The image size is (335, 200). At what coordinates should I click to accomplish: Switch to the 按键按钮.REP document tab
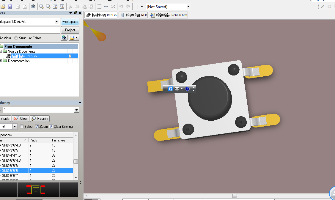click(133, 15)
